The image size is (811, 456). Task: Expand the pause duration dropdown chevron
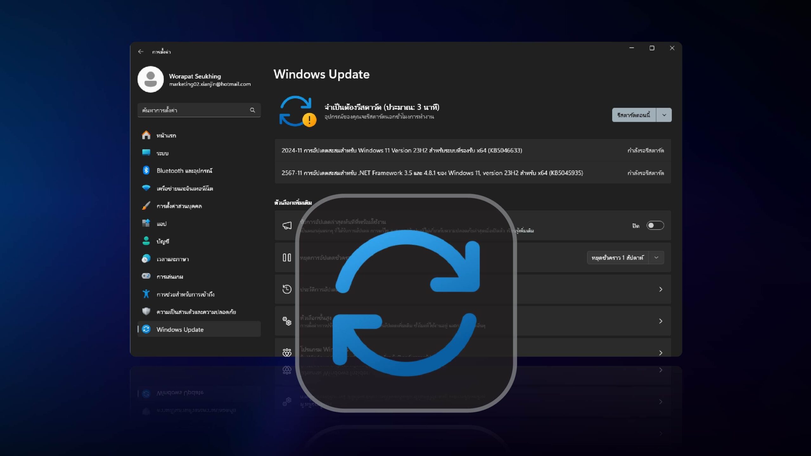coord(656,258)
